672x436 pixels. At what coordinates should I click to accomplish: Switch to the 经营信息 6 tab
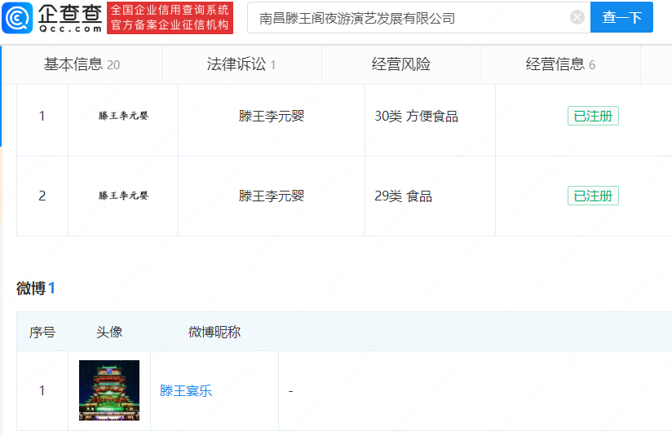tap(560, 64)
